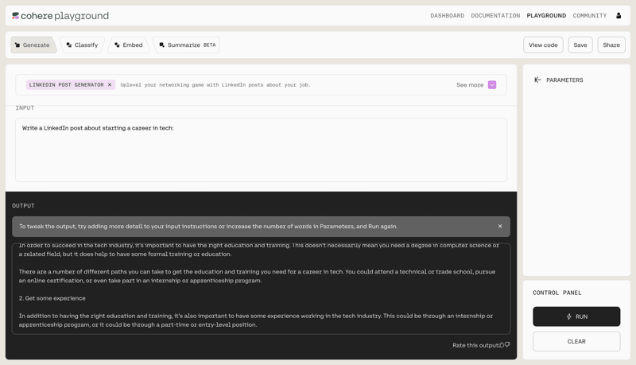Viewport: 636px width, 365px height.
Task: Select Playground in top navigation
Action: coord(546,16)
